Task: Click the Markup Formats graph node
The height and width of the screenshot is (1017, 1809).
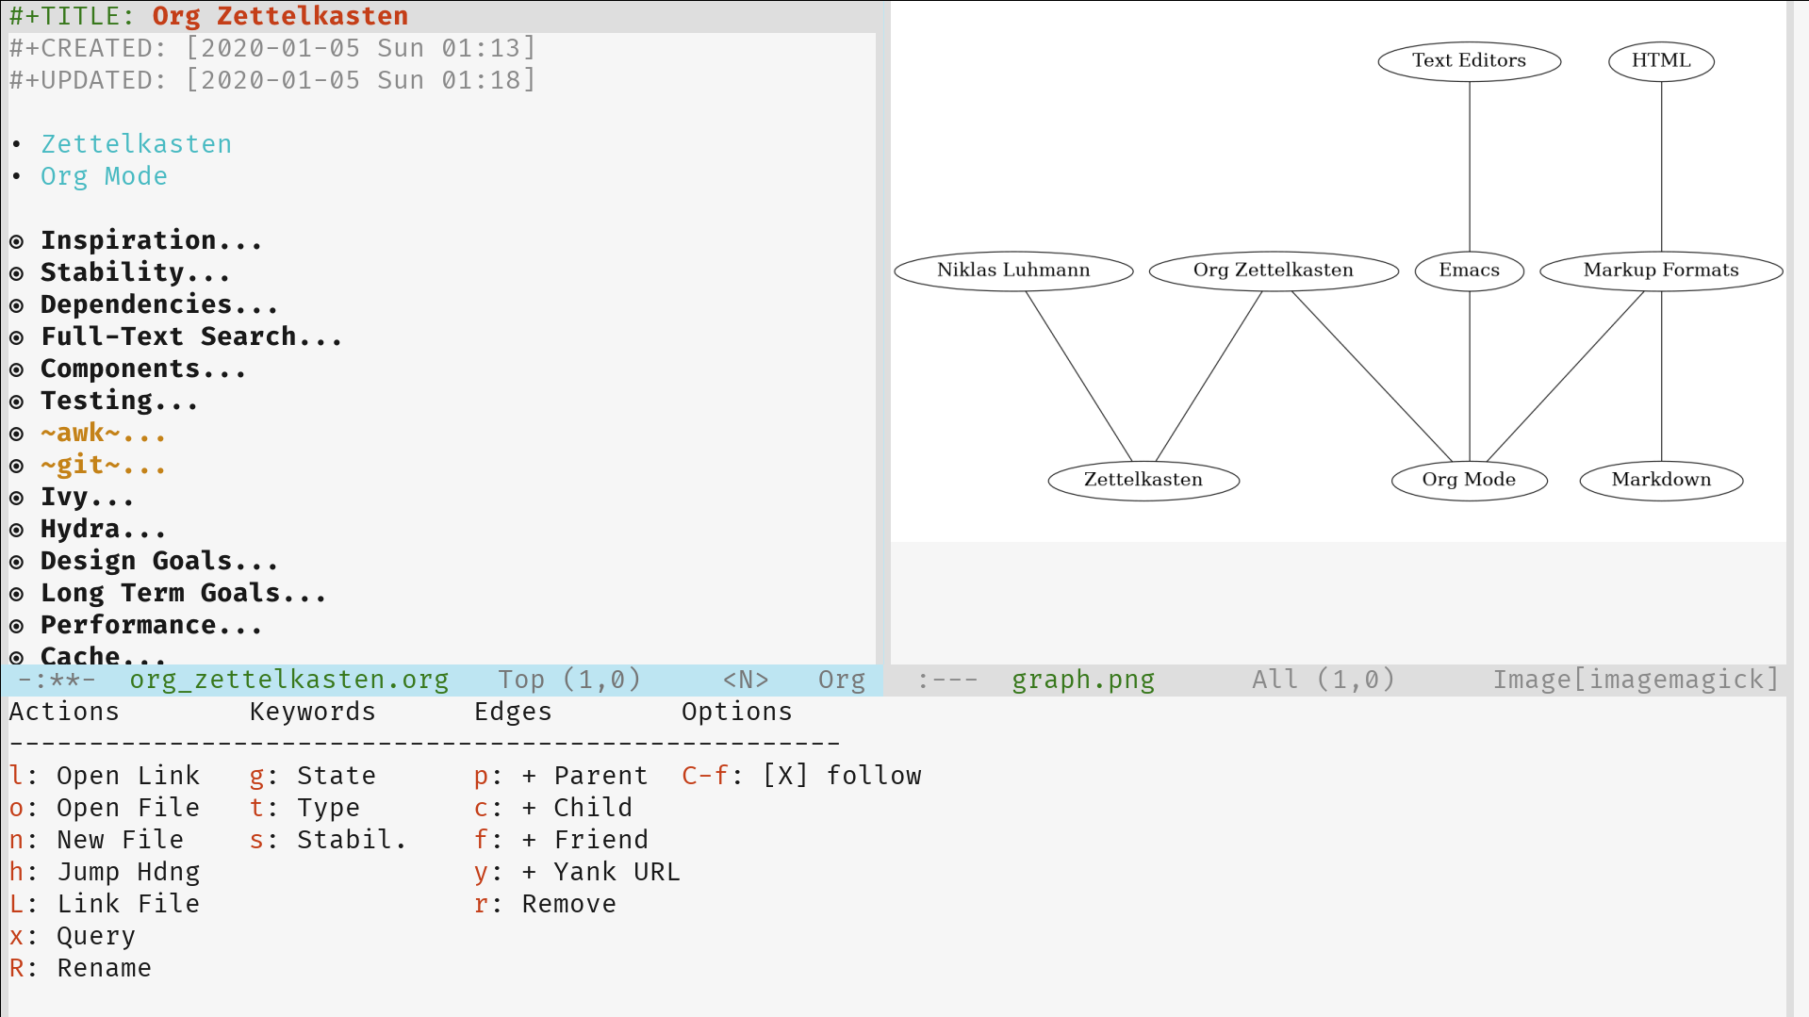Action: [x=1661, y=271]
